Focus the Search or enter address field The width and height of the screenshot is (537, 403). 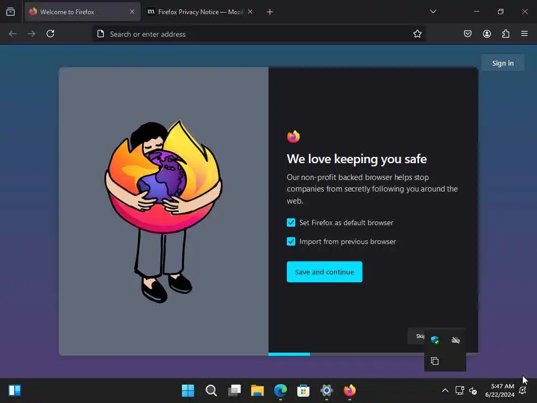click(x=259, y=34)
